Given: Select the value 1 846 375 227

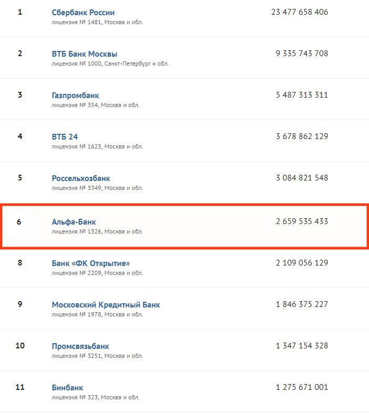Looking at the screenshot, I should click(x=302, y=304).
